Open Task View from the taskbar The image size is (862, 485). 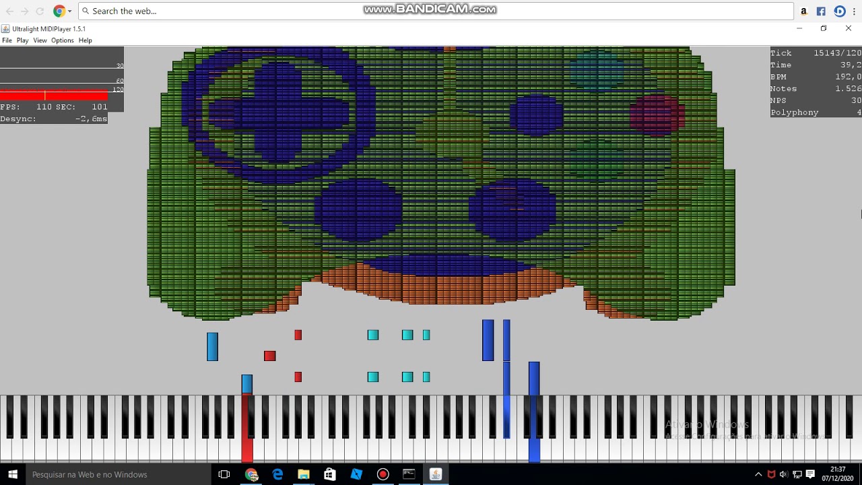pos(224,474)
